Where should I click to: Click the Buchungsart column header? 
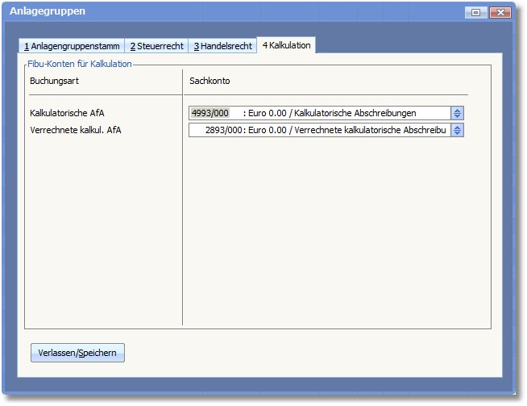(x=53, y=82)
